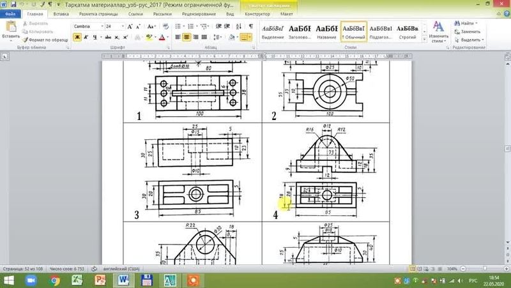The height and width of the screenshot is (288, 511).
Task: Toggle Italic (К) formatting
Action: pyautogui.click(x=86, y=37)
